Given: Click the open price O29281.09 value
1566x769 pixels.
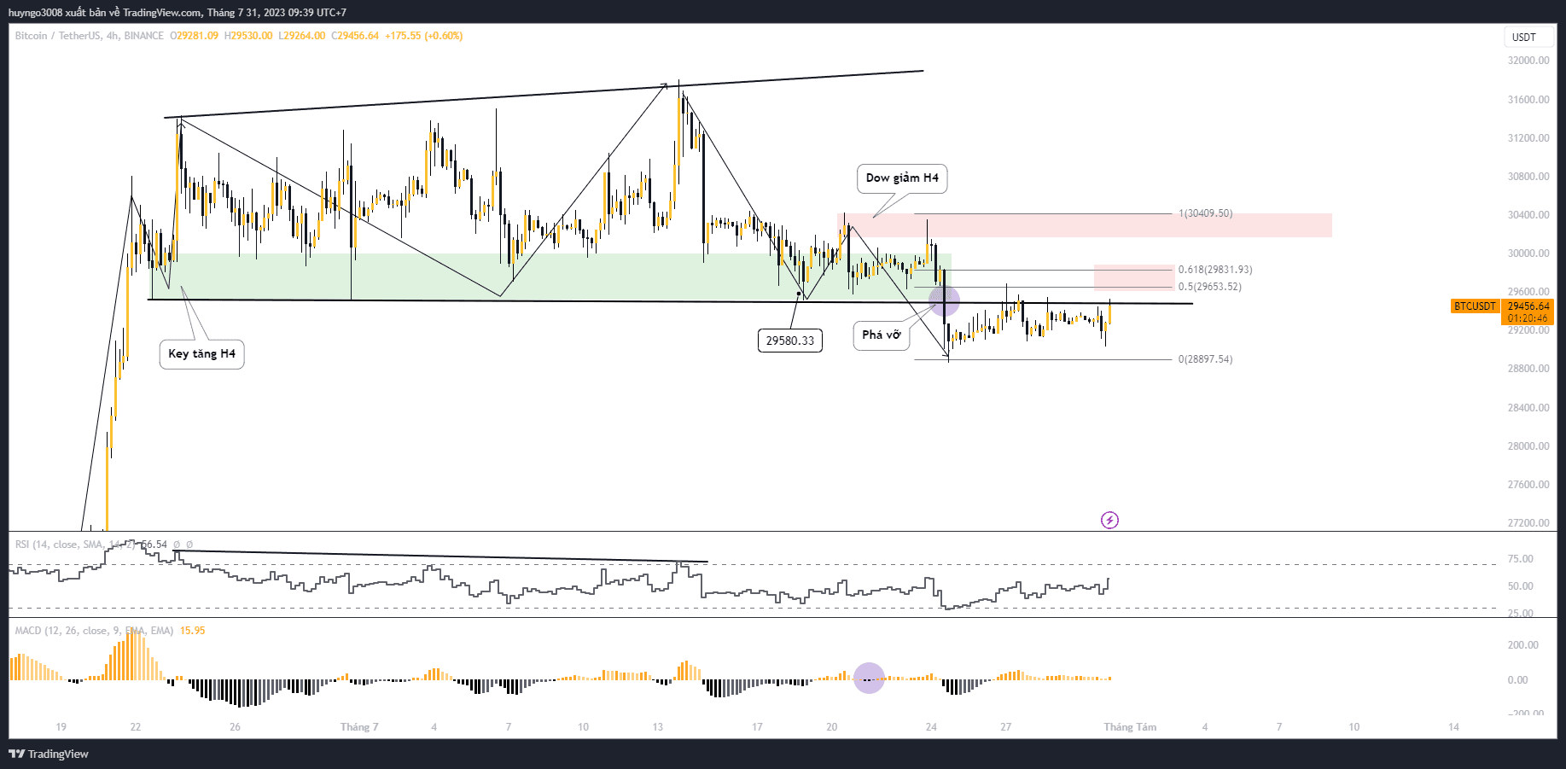Looking at the screenshot, I should click(x=194, y=36).
